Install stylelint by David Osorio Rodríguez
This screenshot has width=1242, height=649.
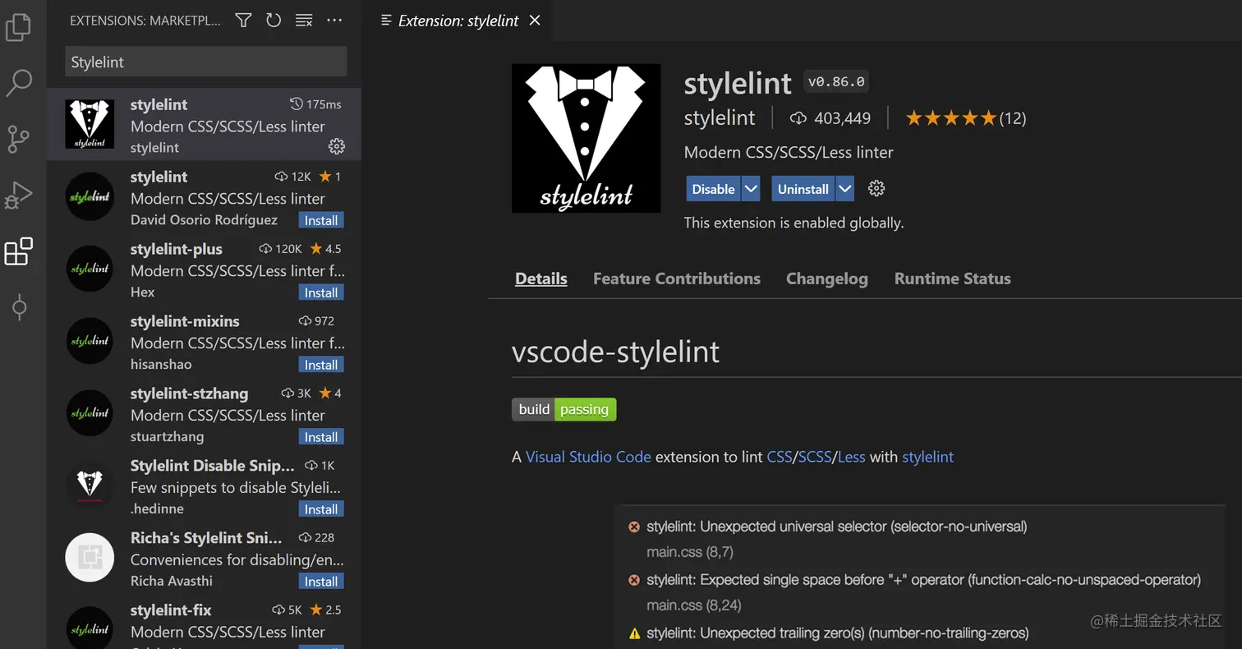point(321,220)
